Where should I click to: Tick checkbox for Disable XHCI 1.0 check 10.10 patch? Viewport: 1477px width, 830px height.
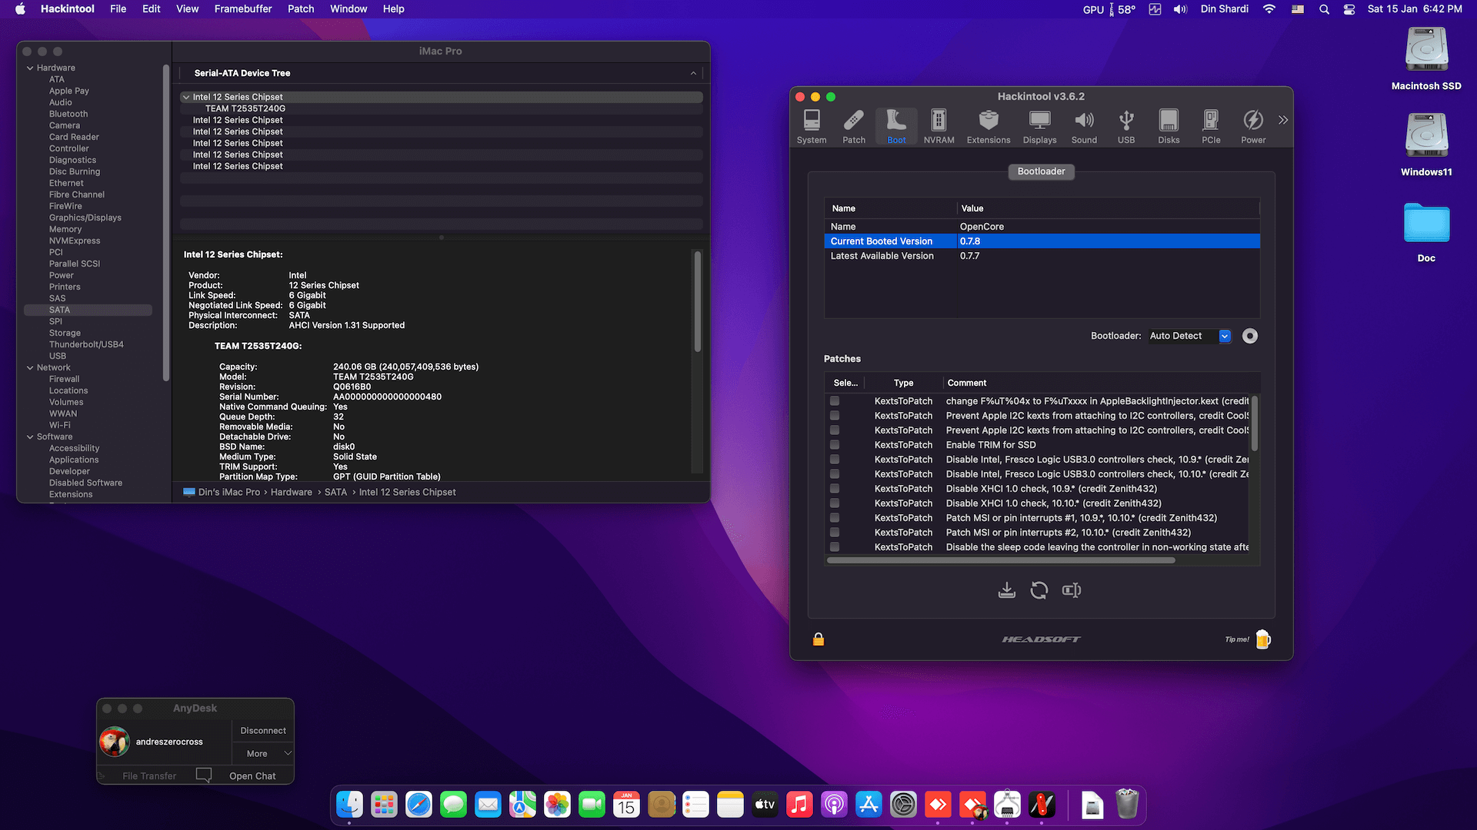point(835,503)
